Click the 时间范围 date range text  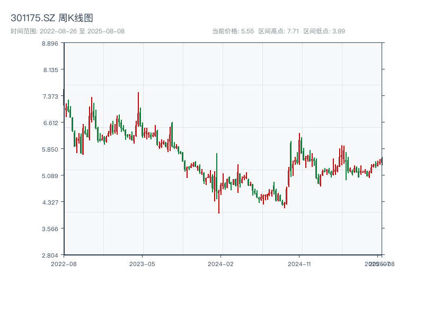coord(68,31)
